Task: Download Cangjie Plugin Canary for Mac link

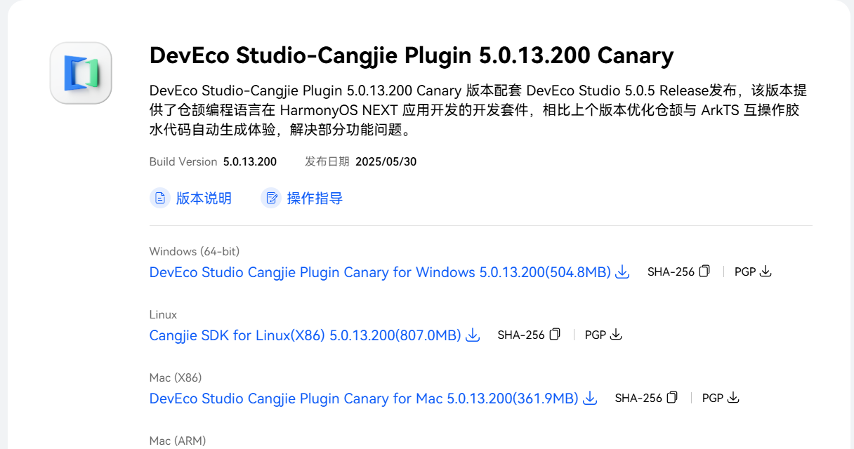Action: click(364, 398)
